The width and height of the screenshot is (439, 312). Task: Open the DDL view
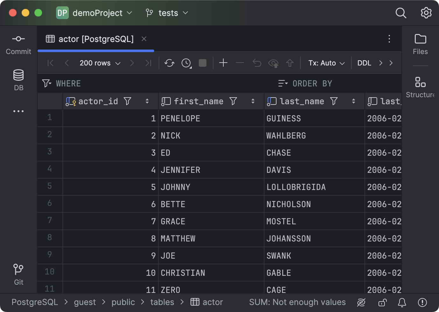coord(364,63)
